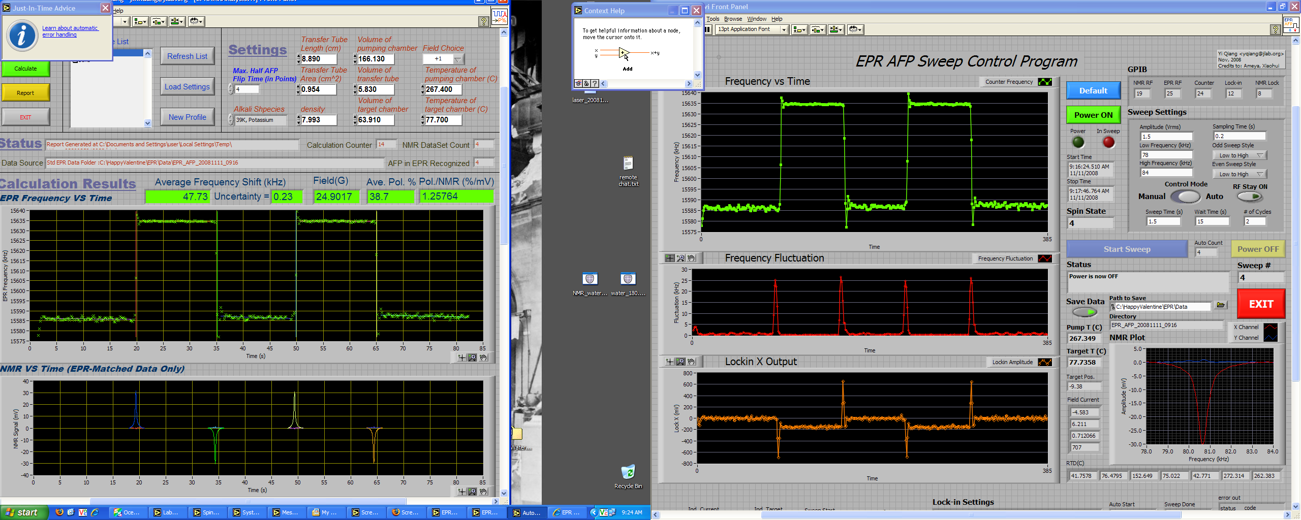
Task: Open Recycle Bin on desktop
Action: pos(628,476)
